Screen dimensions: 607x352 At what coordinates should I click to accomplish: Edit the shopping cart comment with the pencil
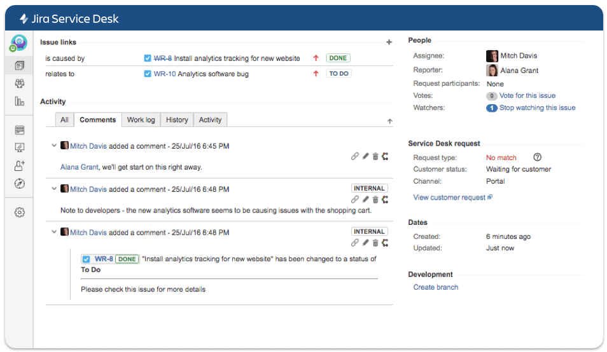tap(366, 200)
